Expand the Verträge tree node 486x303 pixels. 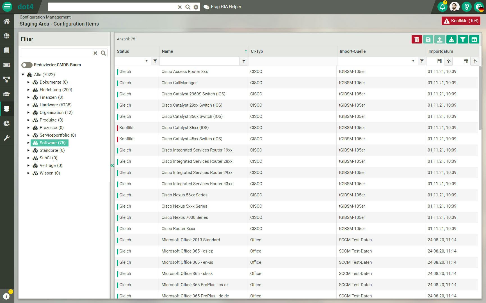(28, 166)
